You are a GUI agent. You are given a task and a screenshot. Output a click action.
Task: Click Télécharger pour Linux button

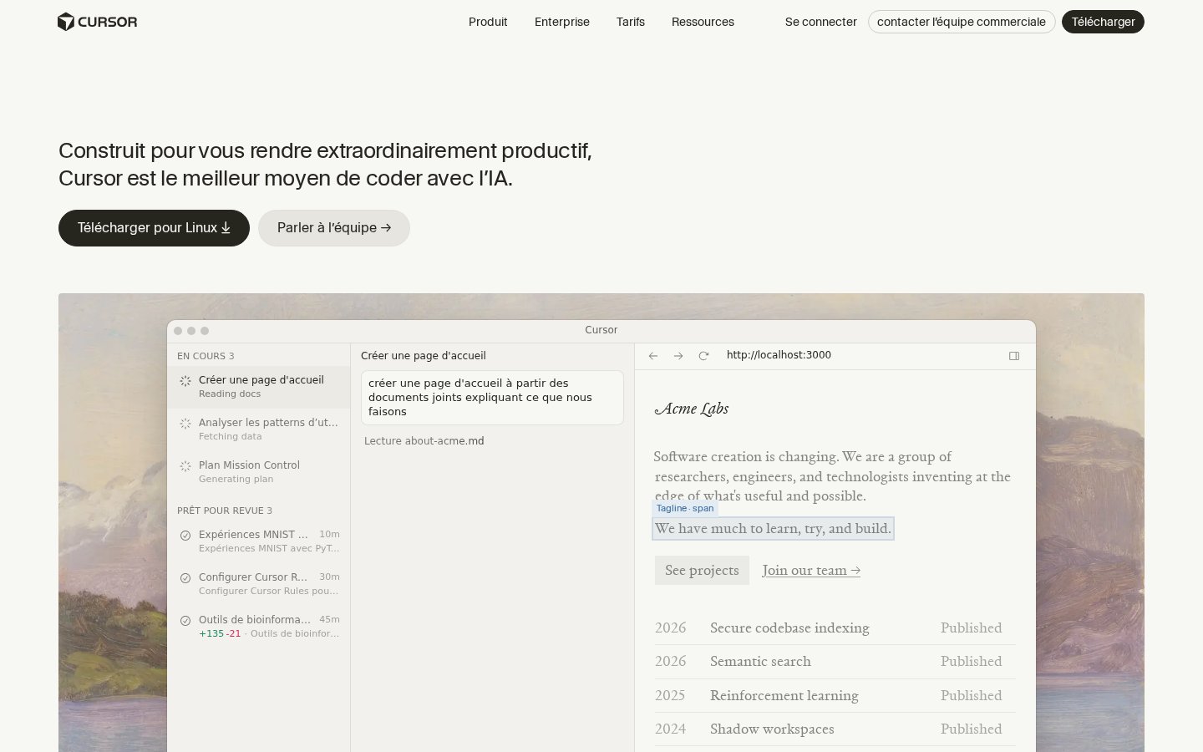pos(154,228)
